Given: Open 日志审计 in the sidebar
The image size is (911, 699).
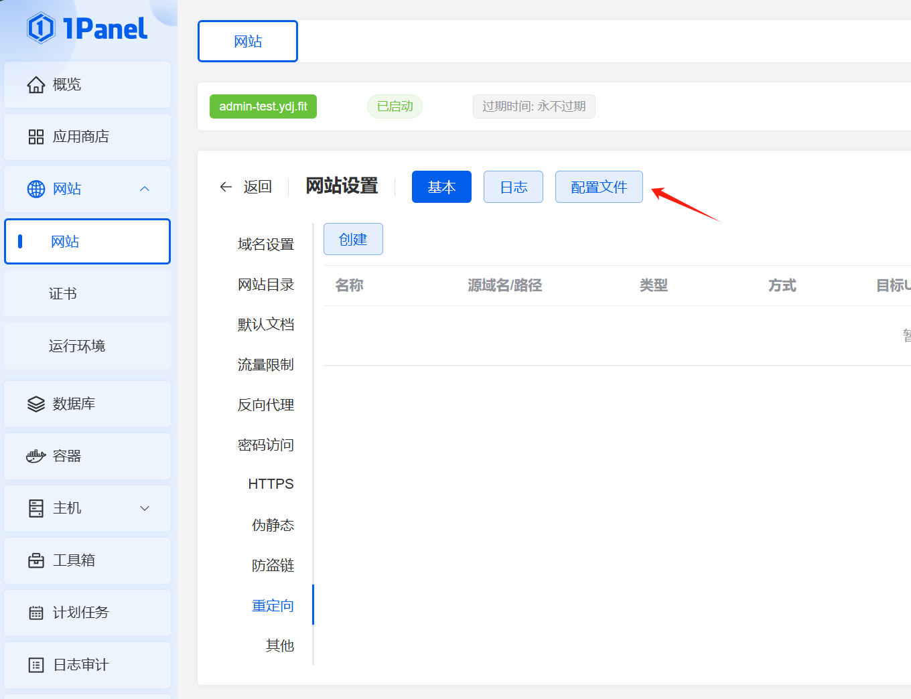Looking at the screenshot, I should pyautogui.click(x=87, y=665).
